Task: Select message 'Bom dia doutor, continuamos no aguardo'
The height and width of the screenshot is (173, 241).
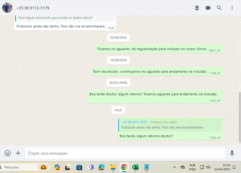Action: tap(157, 71)
